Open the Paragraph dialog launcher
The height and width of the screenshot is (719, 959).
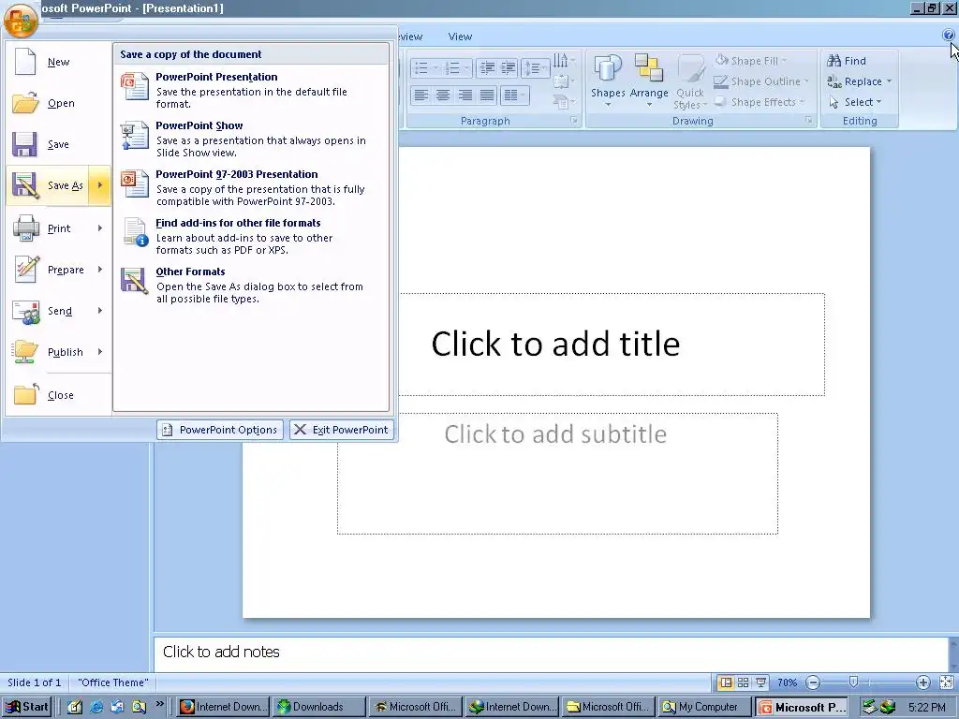[x=574, y=121]
